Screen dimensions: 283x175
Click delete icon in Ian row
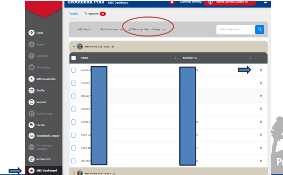pyautogui.click(x=261, y=161)
